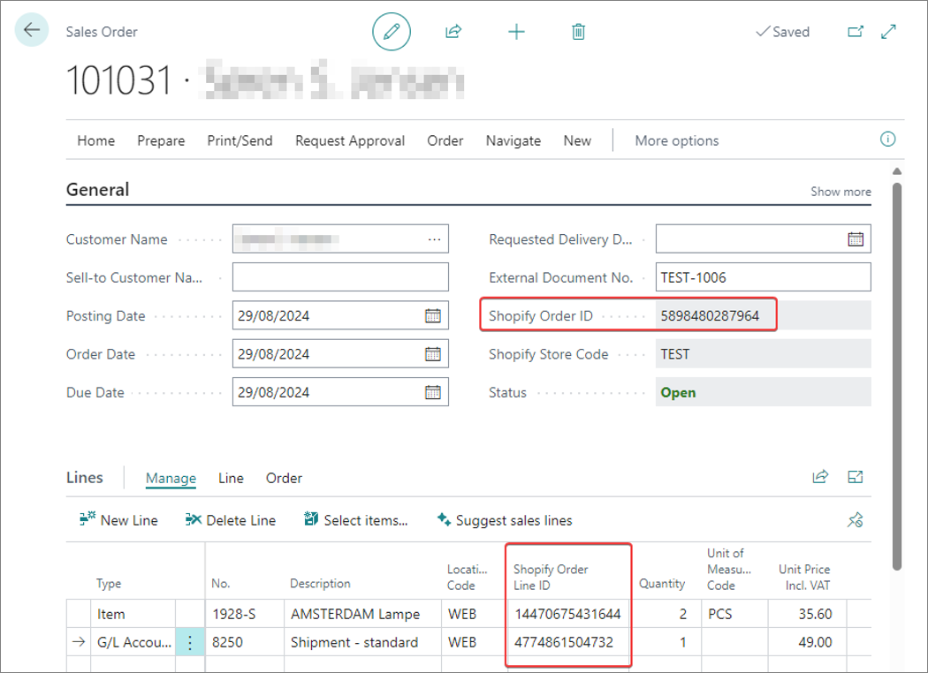Viewport: 928px width, 673px height.
Task: Select the Line tab in Lines
Action: [231, 478]
